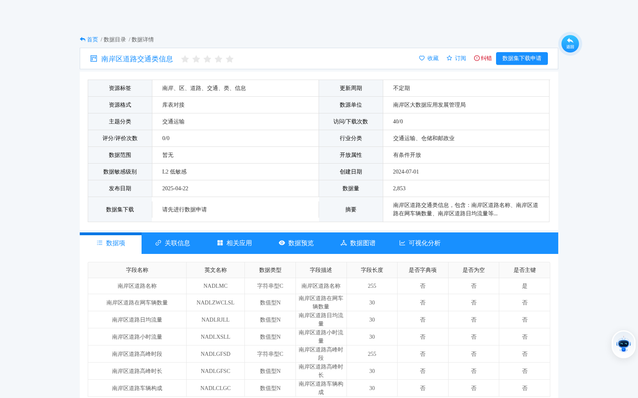
Task: Click the 有条件开放 value
Action: [407, 155]
